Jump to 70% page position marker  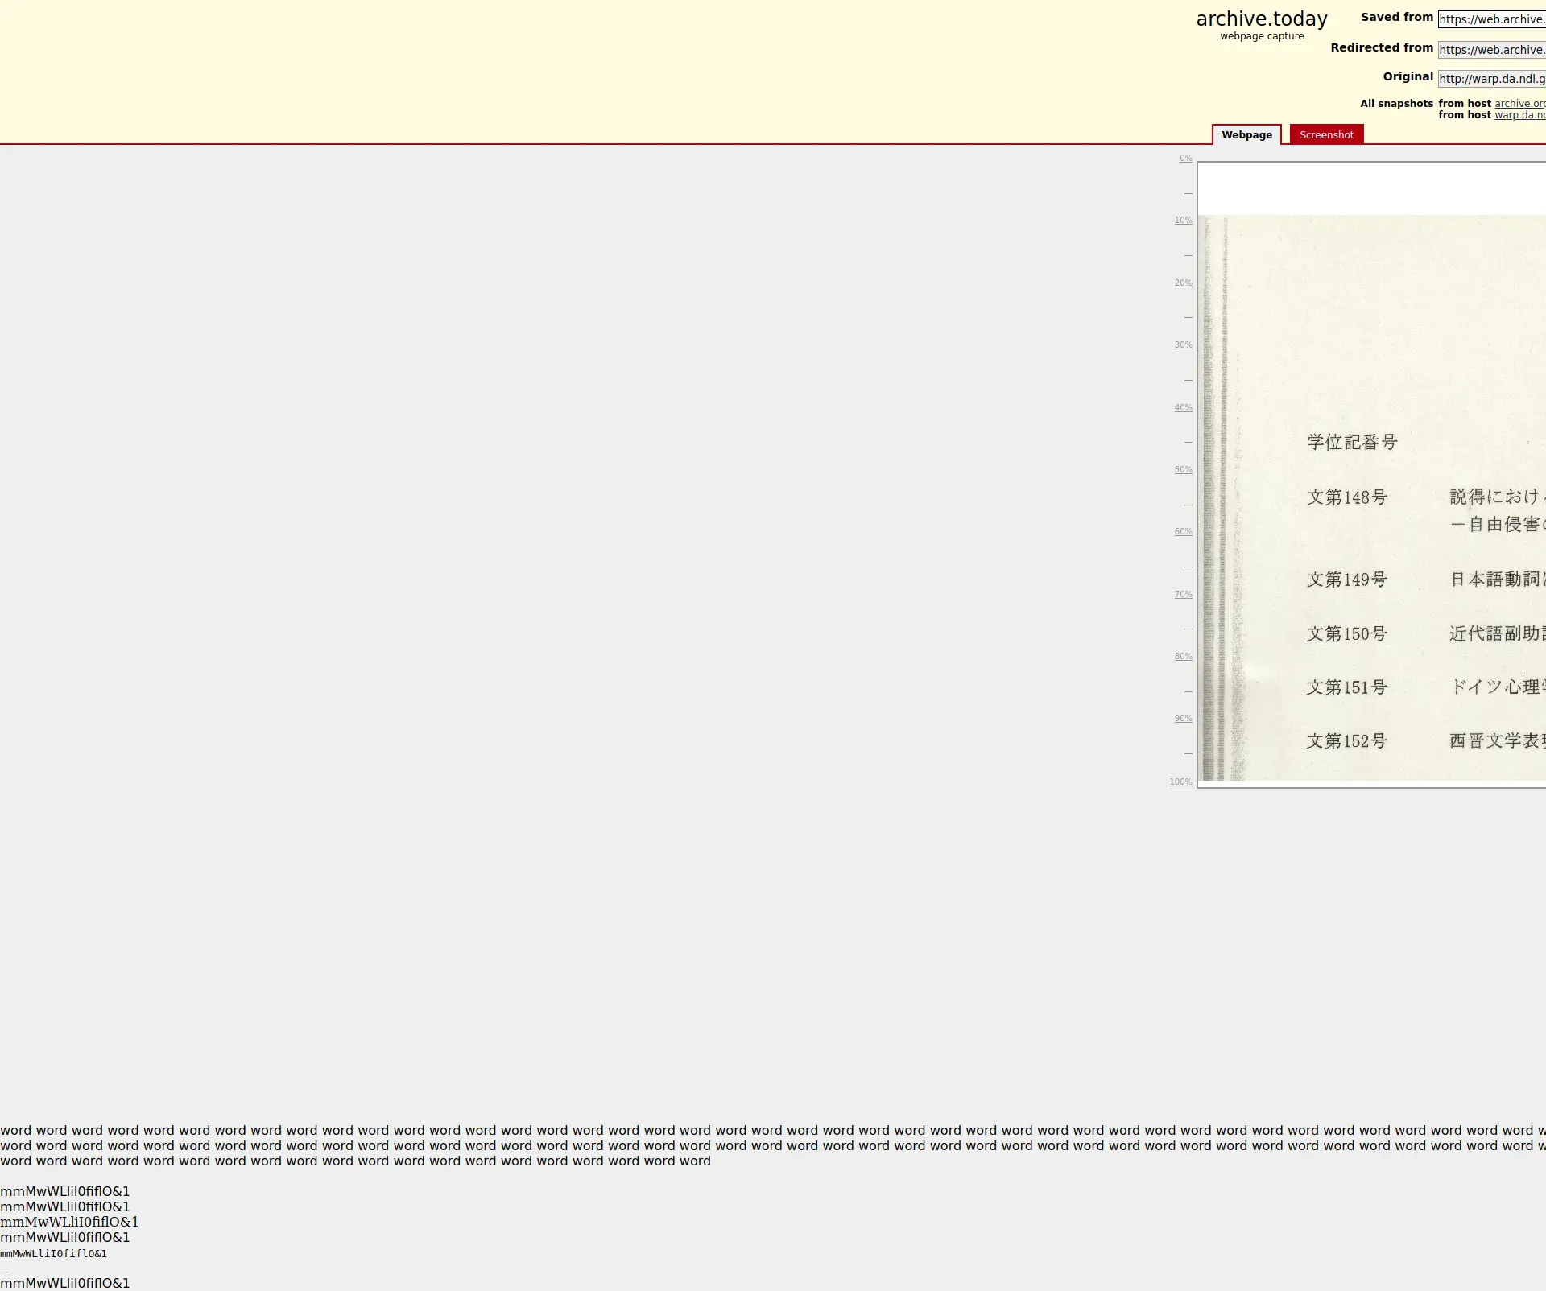click(x=1183, y=595)
